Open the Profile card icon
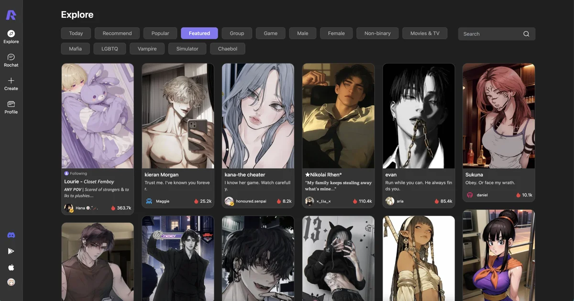This screenshot has width=574, height=301. click(11, 104)
